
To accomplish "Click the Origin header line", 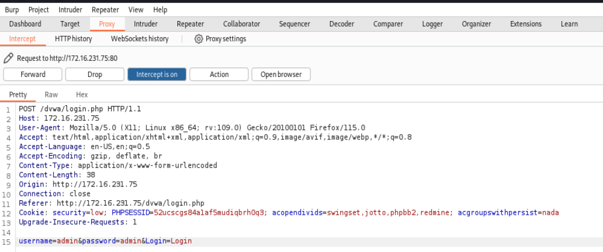I will coord(78,184).
